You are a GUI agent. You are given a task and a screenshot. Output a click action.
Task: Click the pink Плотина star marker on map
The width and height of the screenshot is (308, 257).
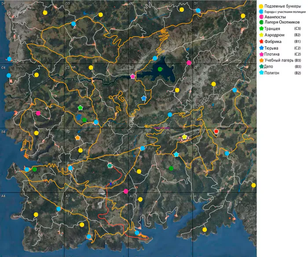point(133,77)
